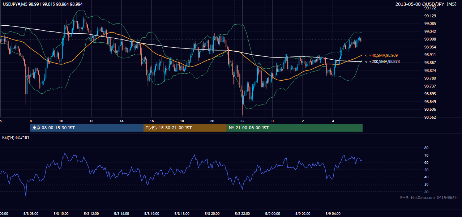
Task: Click the RSI 80 level label
Action: pos(426,148)
